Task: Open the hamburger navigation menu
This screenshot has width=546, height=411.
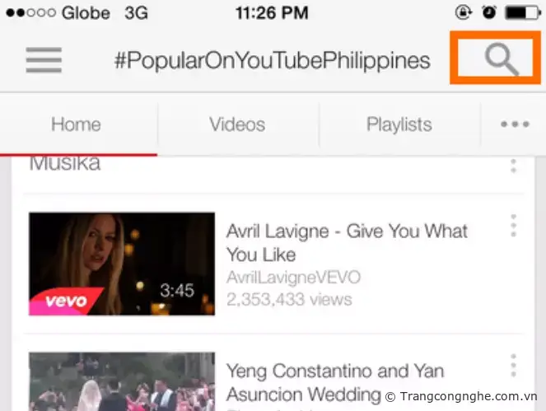Action: pyautogui.click(x=44, y=60)
